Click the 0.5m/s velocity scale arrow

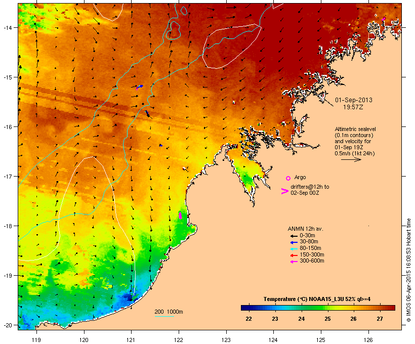[x=351, y=159]
